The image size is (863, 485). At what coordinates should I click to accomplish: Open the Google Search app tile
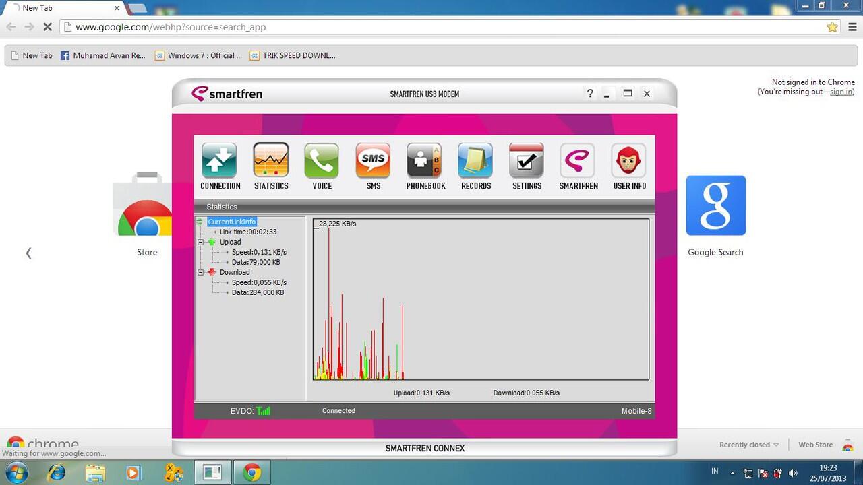pos(715,216)
